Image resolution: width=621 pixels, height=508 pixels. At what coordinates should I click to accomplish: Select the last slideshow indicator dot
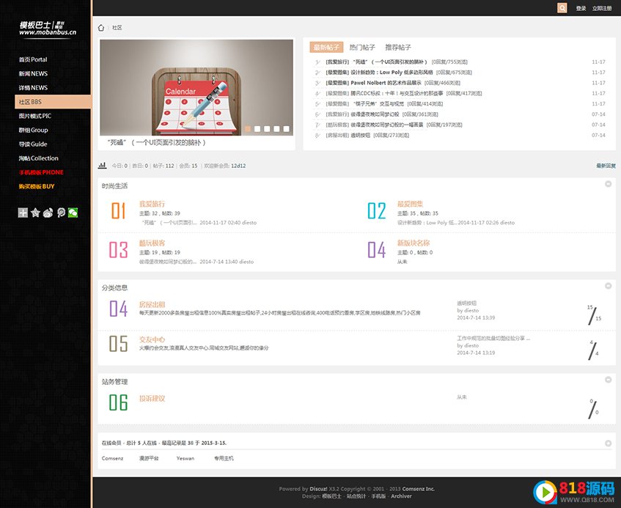pyautogui.click(x=287, y=129)
